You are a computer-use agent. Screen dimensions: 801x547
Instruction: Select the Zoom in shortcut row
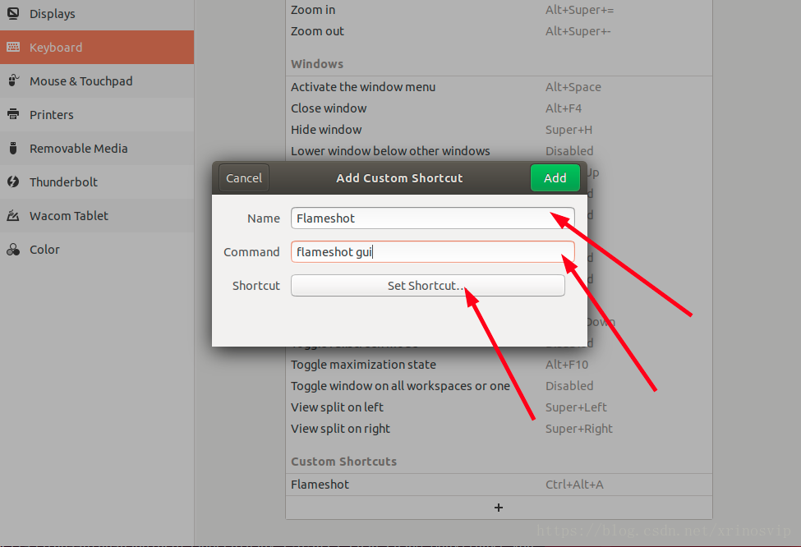tap(499, 10)
